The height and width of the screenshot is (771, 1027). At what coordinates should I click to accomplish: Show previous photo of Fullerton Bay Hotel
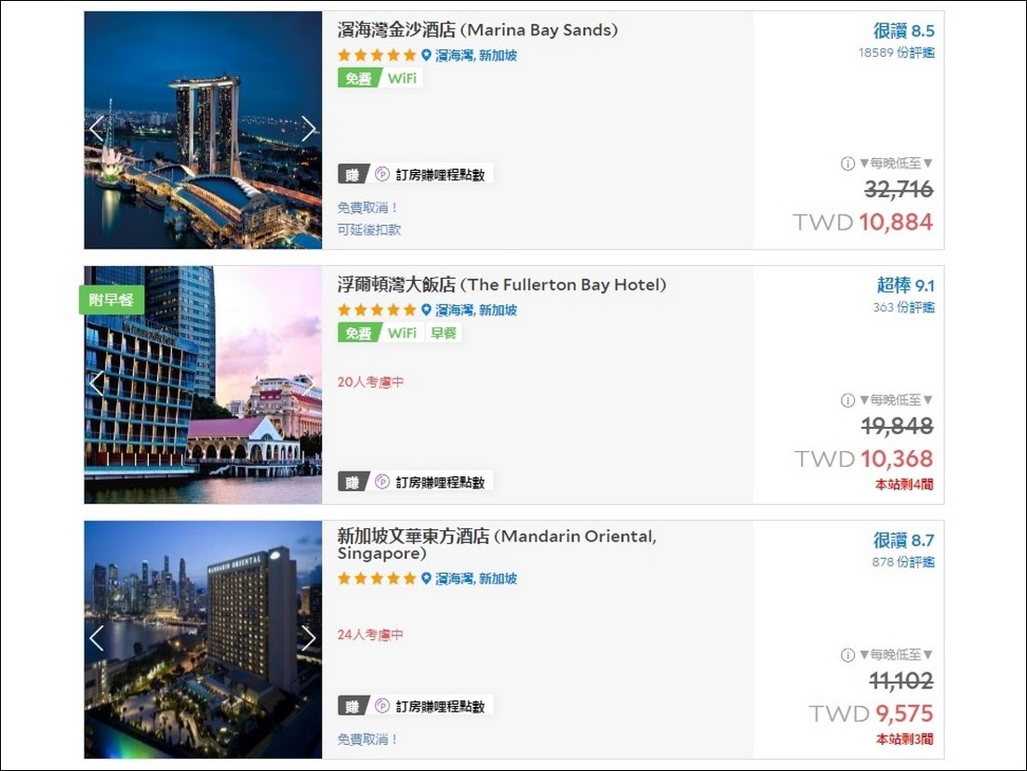coord(97,384)
